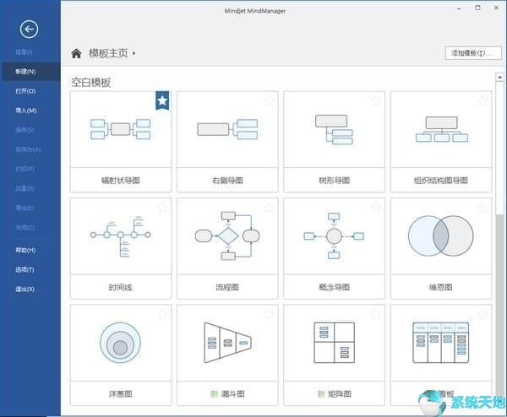Open the 维恩图 Venn diagram template
The width and height of the screenshot is (507, 417).
[x=441, y=248]
